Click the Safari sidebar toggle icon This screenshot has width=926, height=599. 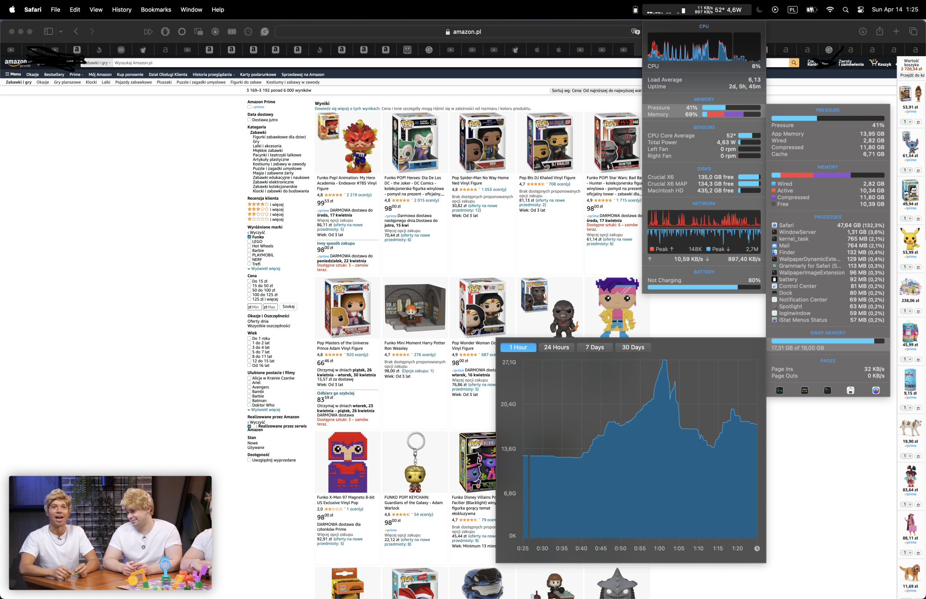[48, 32]
